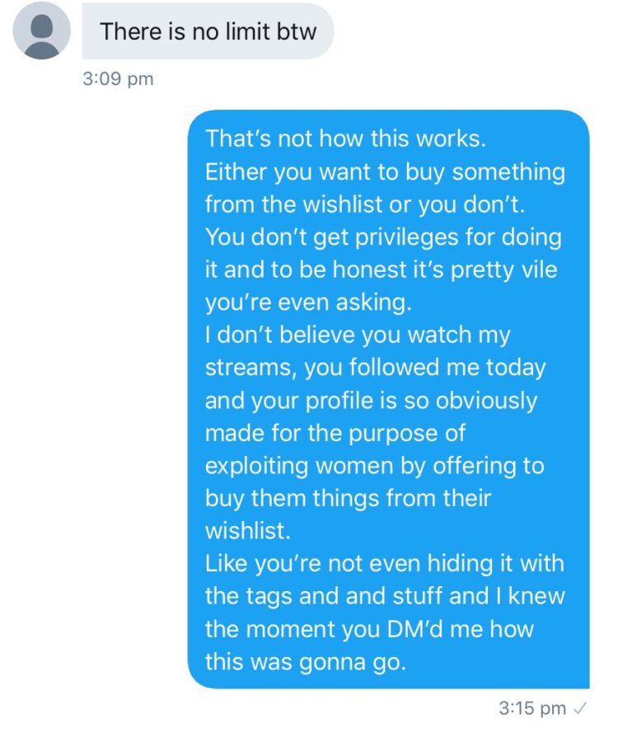The height and width of the screenshot is (742, 618).
Task: Tap the line "buy them things from their"
Action: [x=348, y=499]
